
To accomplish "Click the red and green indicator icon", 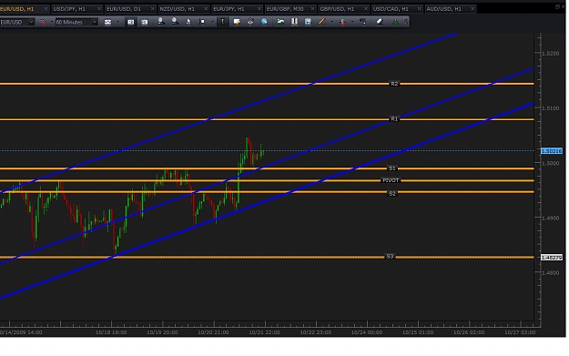I will coord(342,22).
